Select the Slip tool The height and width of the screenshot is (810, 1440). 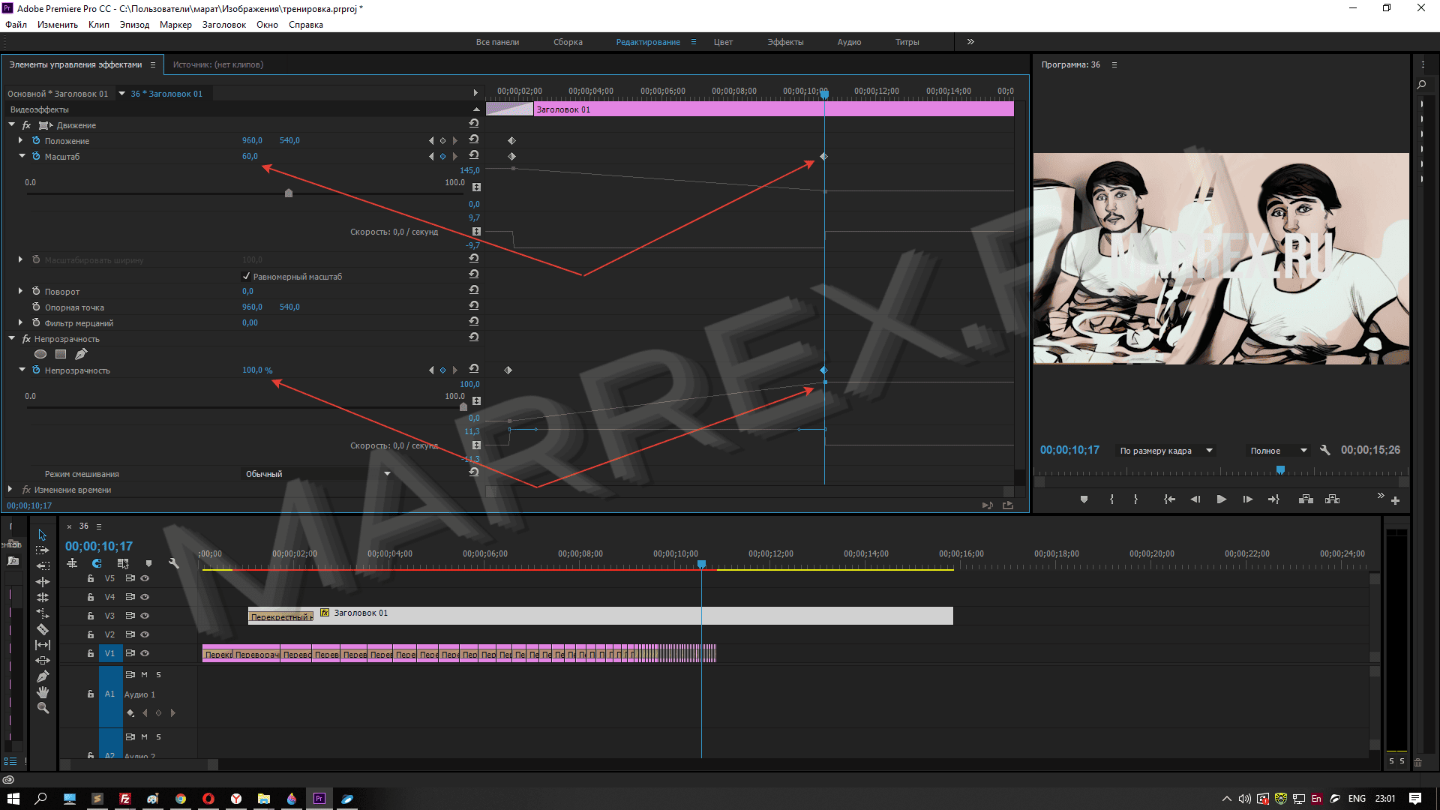click(x=43, y=645)
